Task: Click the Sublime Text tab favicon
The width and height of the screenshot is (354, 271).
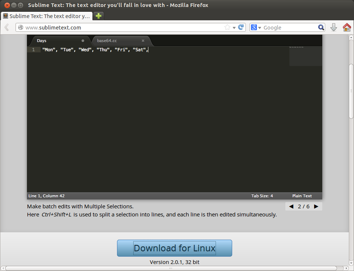Action: 6,16
